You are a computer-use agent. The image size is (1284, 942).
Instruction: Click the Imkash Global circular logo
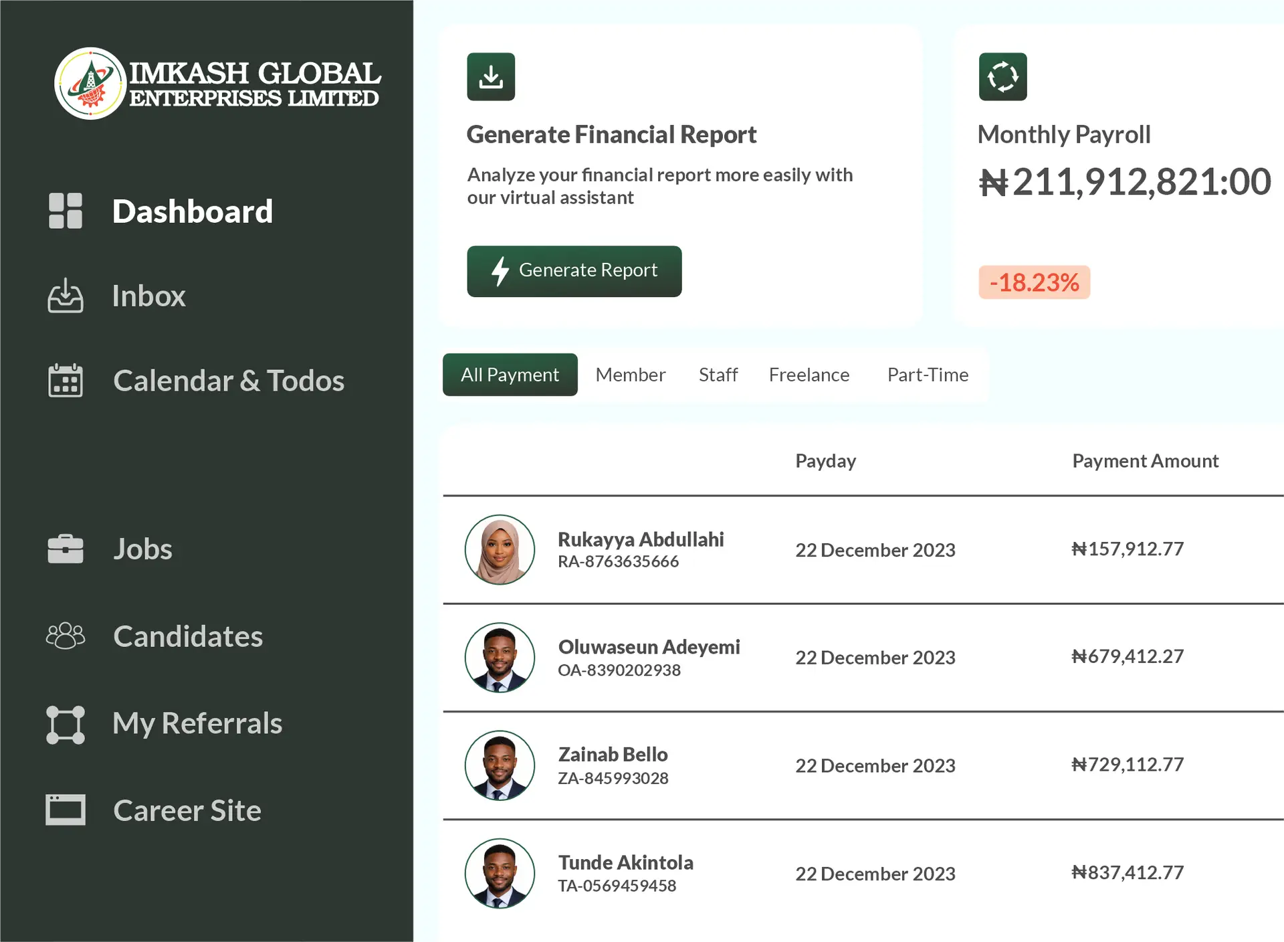(90, 84)
